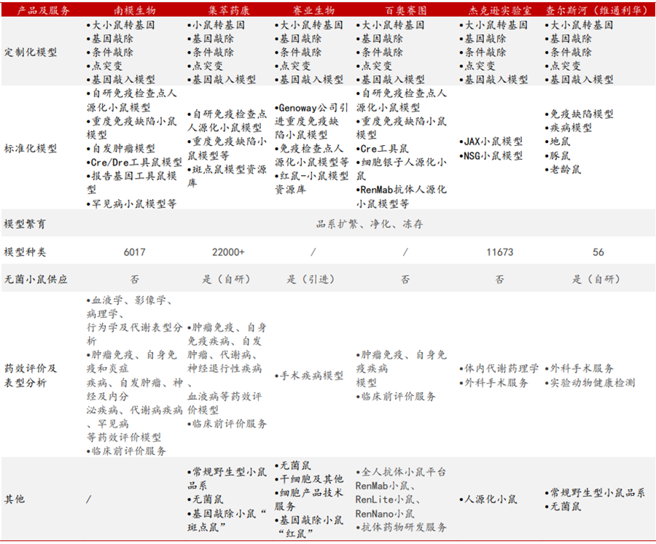656x544 pixels.
Task: Click '•罕见病小鼠模型等' entry
Action: coord(131,203)
